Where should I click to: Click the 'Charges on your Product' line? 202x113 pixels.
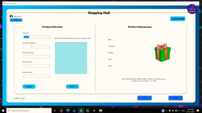[144, 81]
